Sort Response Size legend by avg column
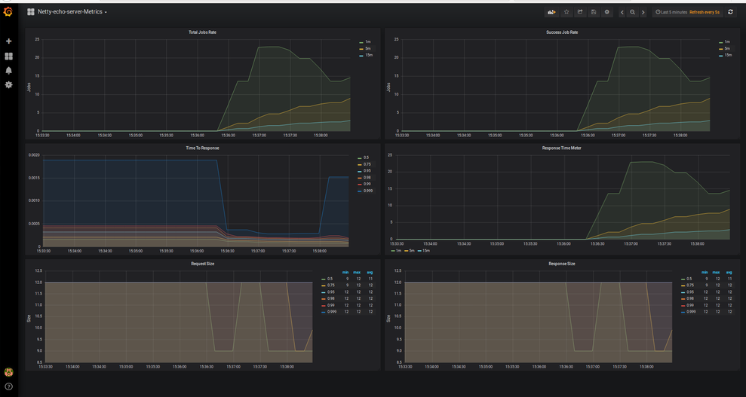 point(729,273)
